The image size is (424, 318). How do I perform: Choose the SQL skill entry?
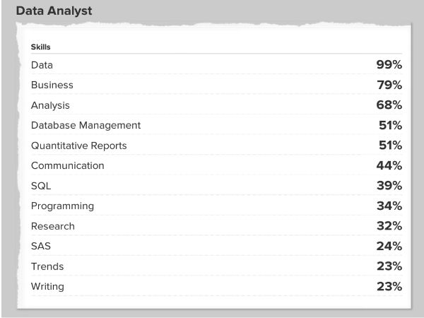pyautogui.click(x=41, y=186)
